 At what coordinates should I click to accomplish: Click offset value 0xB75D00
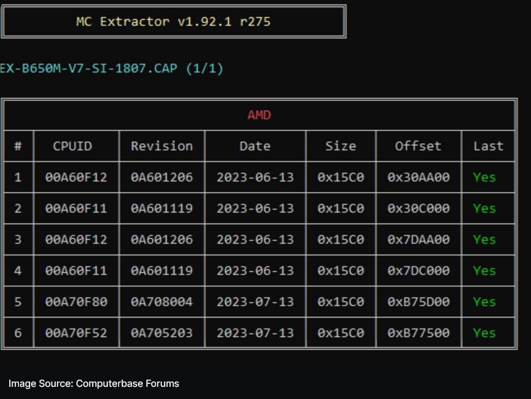(419, 302)
